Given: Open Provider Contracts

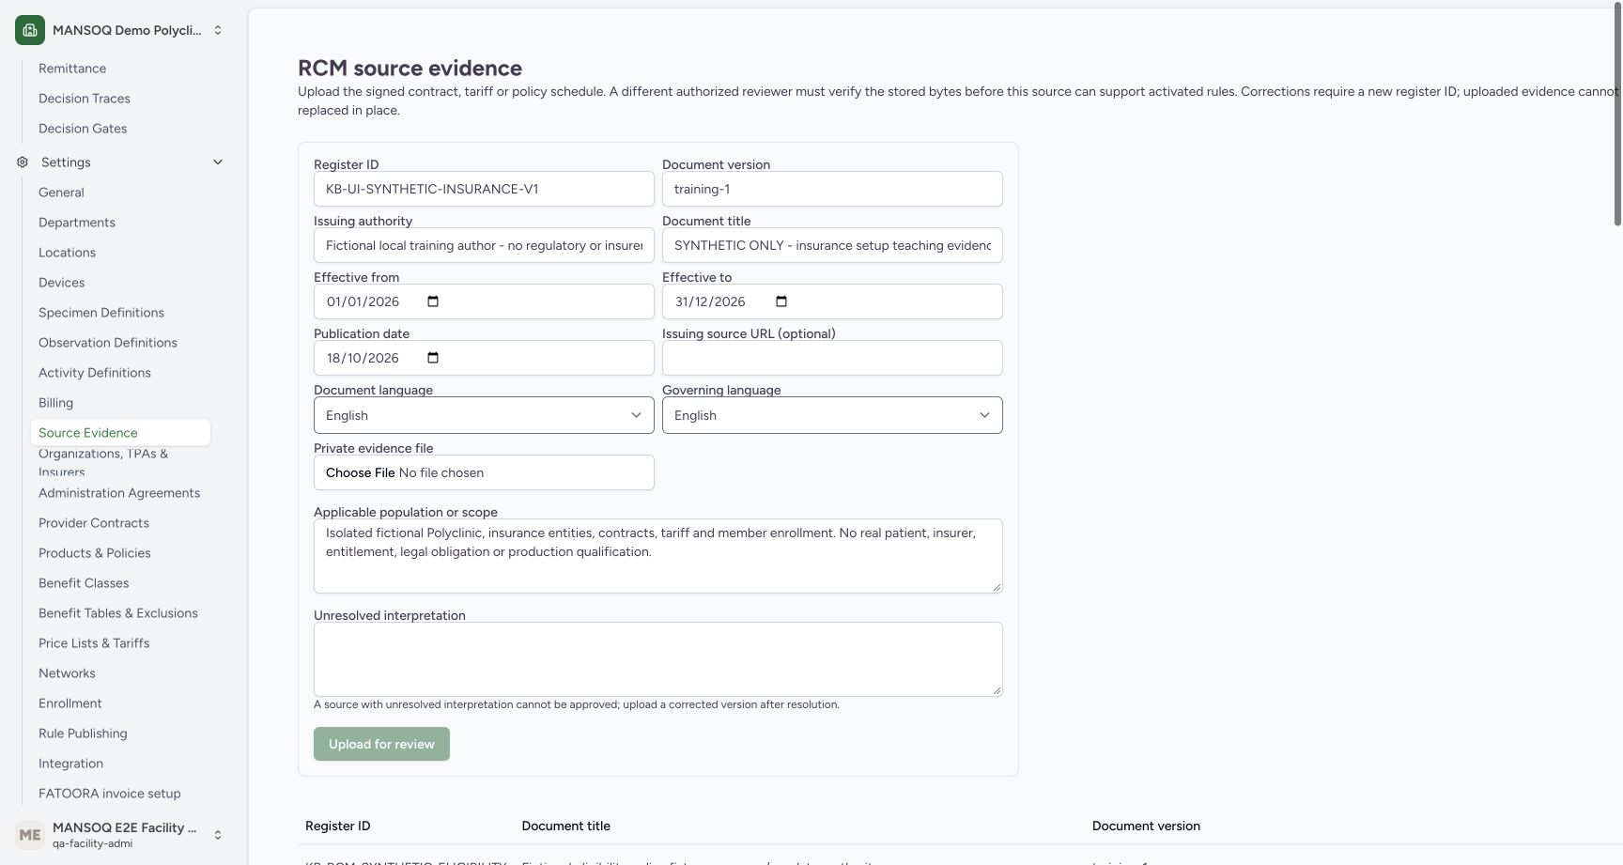Looking at the screenshot, I should (x=94, y=523).
